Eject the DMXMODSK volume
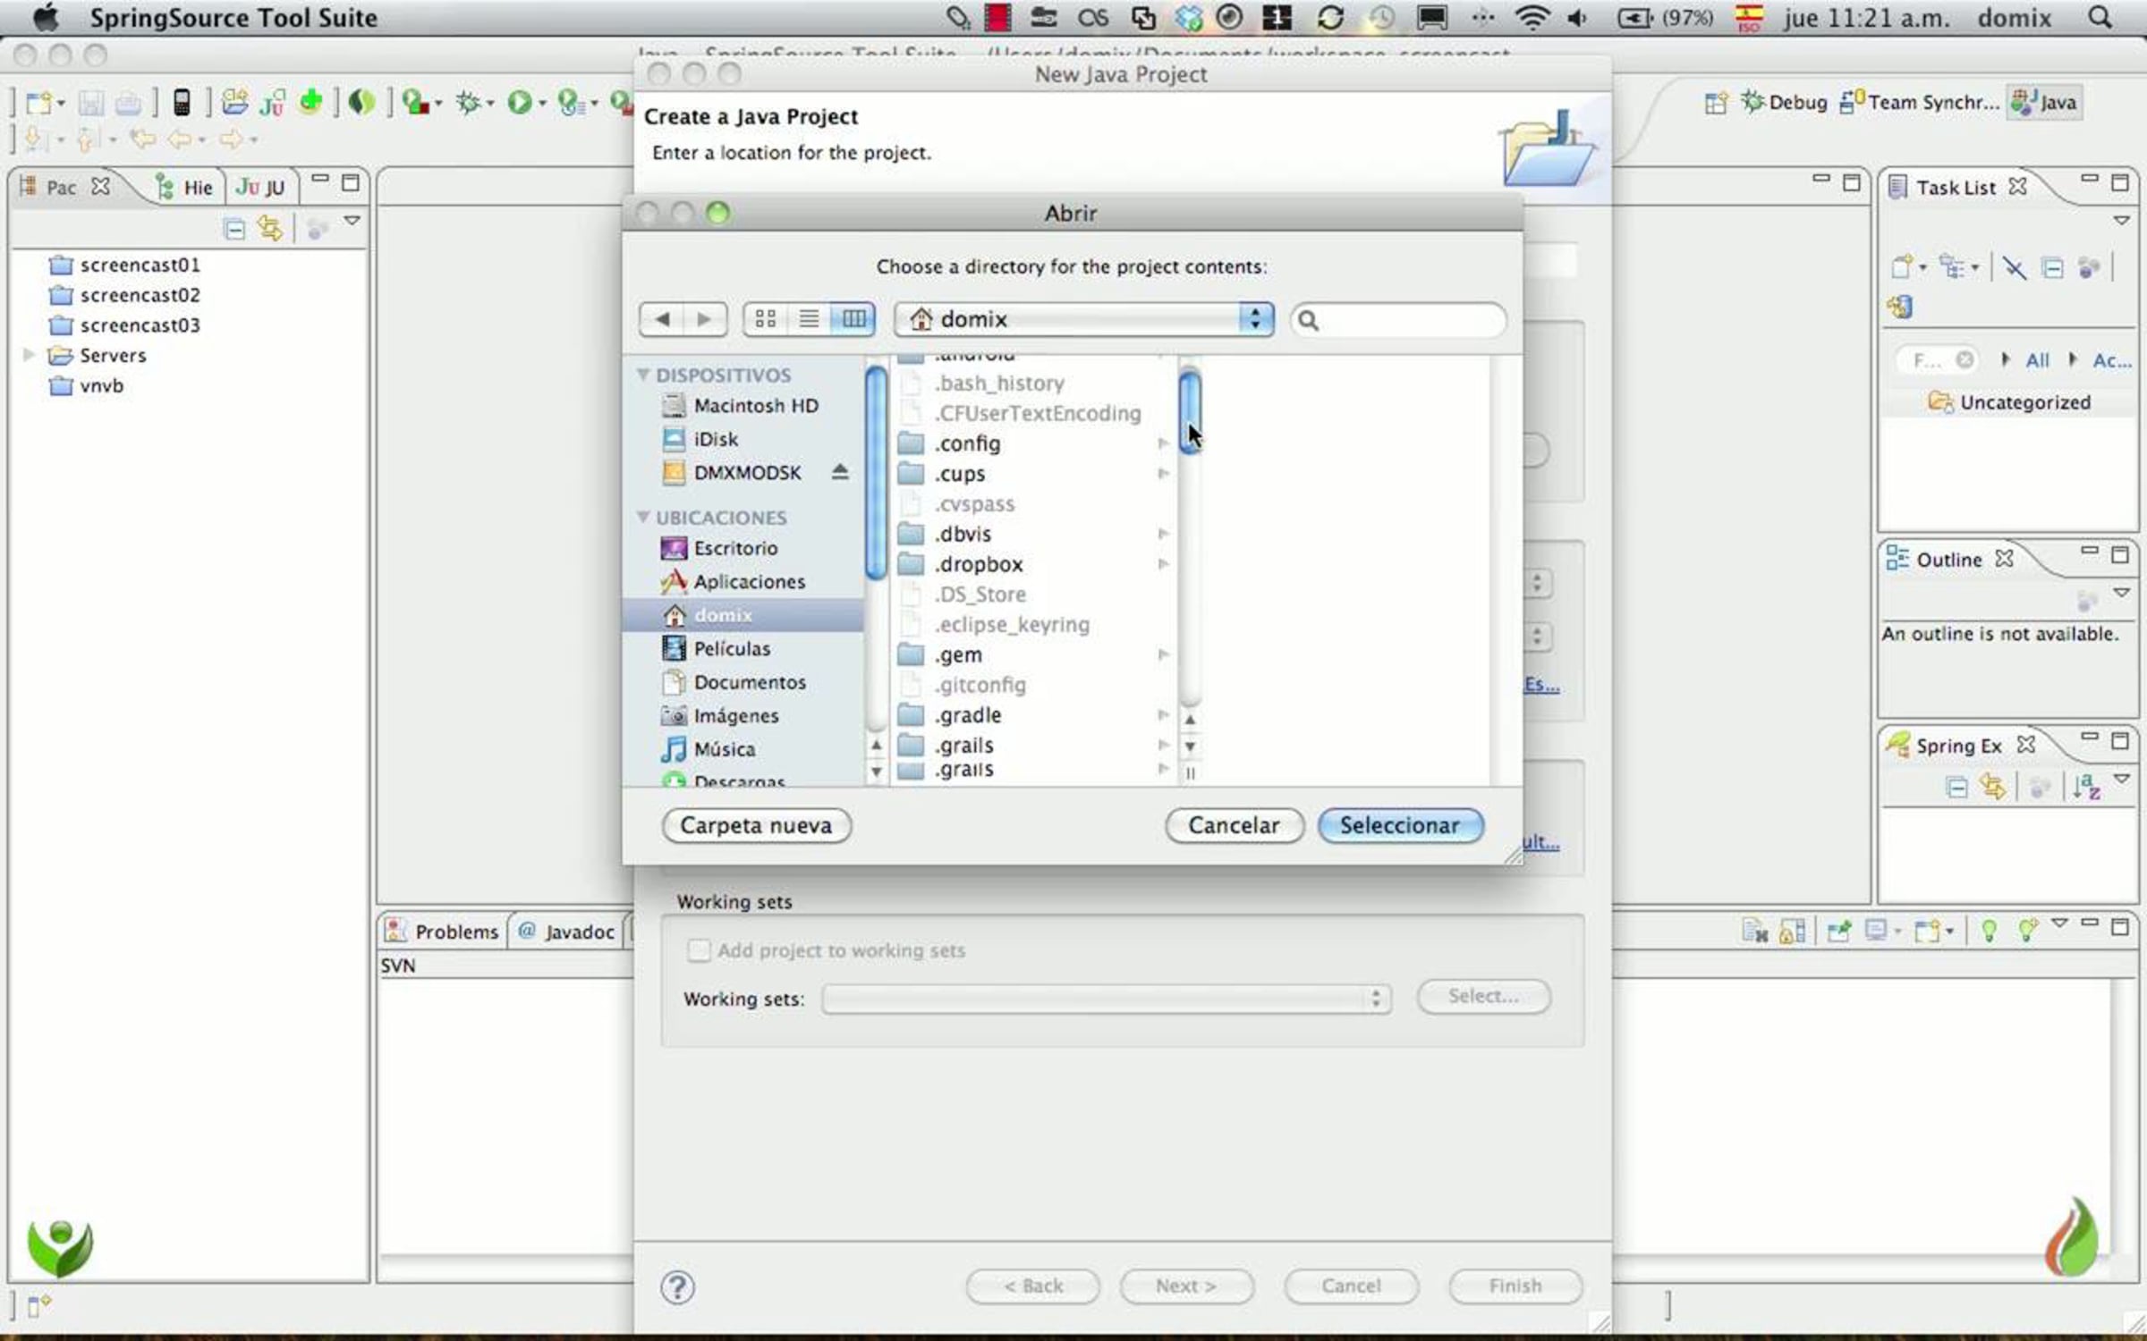 pyautogui.click(x=839, y=472)
